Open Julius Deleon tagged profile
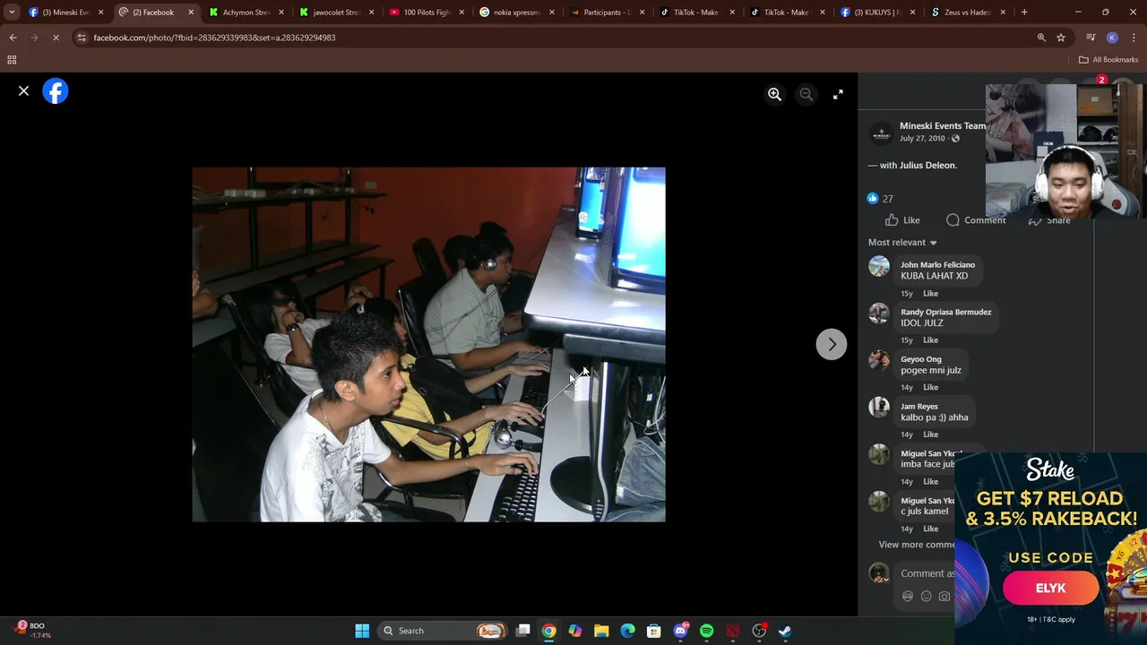The image size is (1147, 645). 927,166
